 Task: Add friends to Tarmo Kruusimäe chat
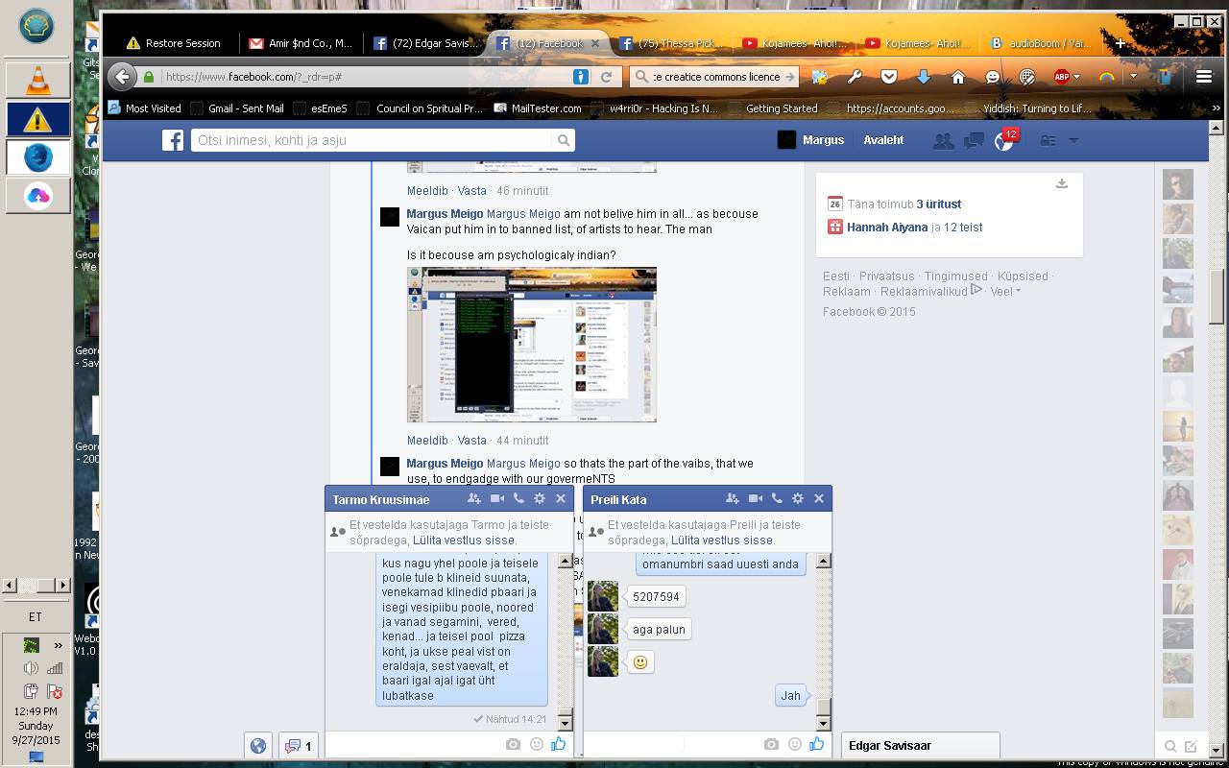pyautogui.click(x=474, y=498)
